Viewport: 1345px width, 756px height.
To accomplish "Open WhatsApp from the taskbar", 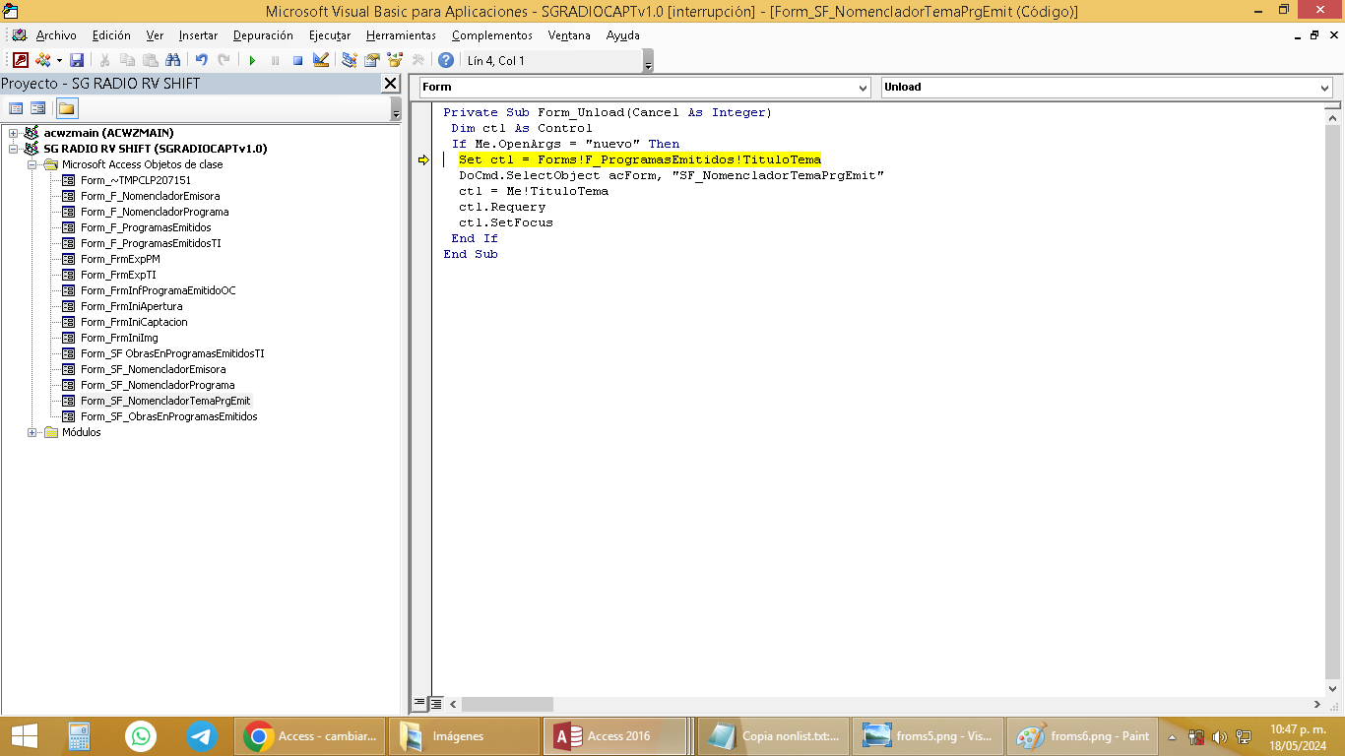I will (x=141, y=736).
